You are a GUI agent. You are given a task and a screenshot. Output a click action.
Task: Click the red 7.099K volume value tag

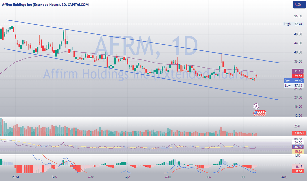pos(298,133)
